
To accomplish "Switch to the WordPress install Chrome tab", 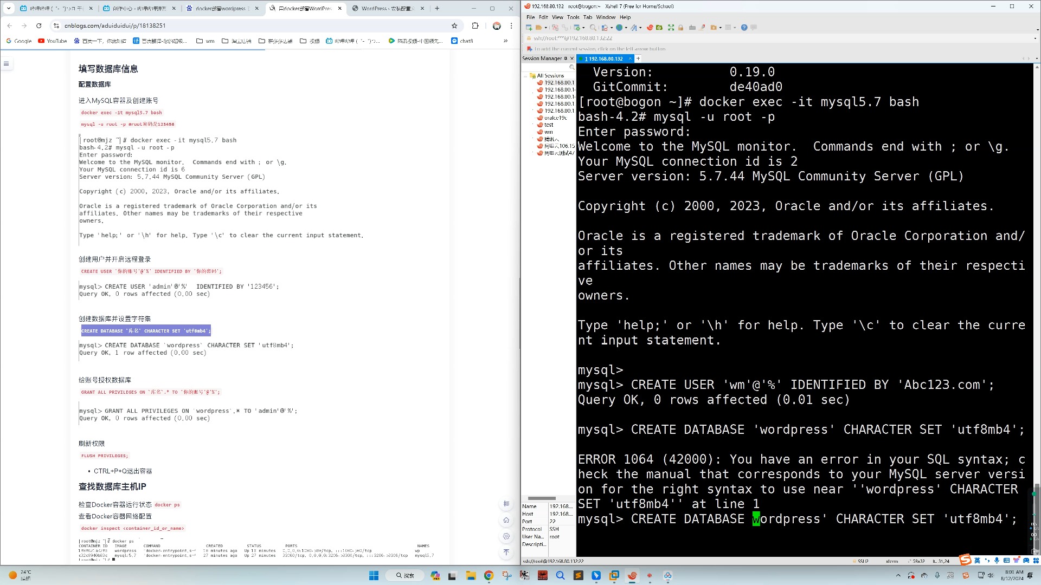I will point(388,8).
